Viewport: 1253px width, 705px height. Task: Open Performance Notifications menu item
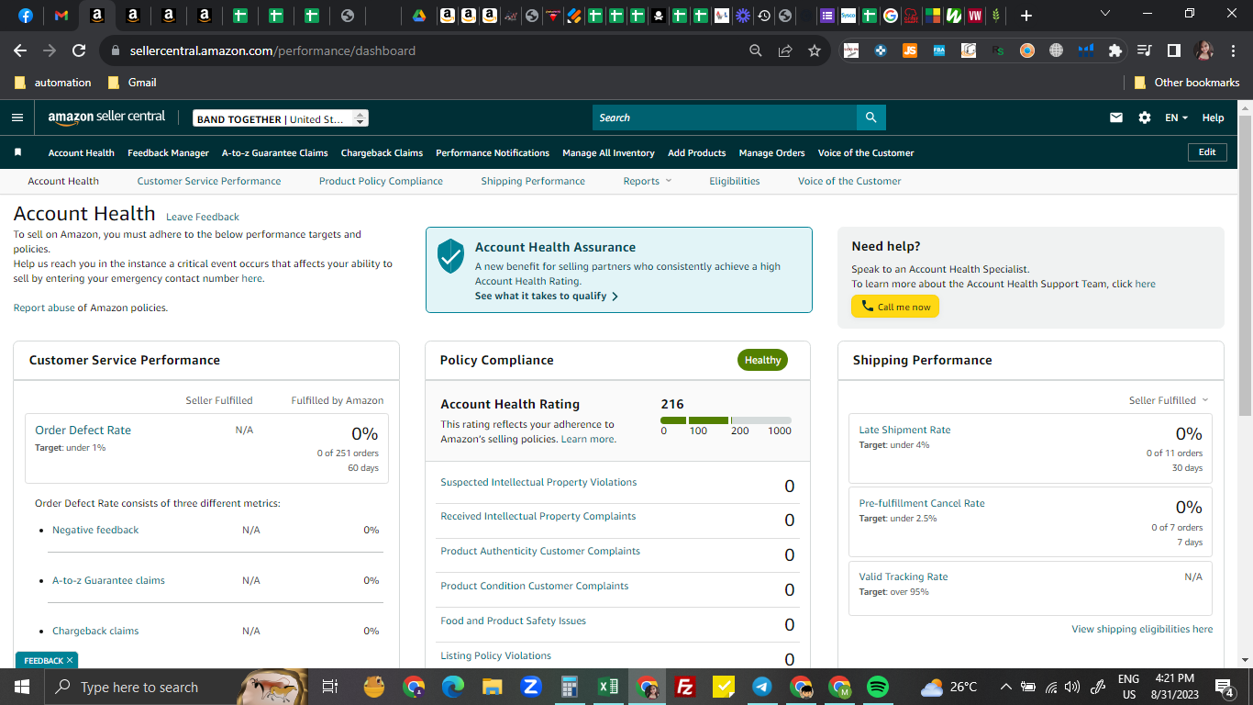coord(493,152)
